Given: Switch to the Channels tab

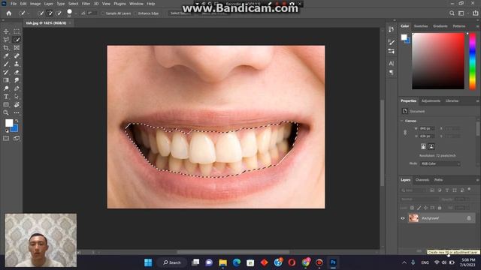Looking at the screenshot, I should [x=422, y=180].
